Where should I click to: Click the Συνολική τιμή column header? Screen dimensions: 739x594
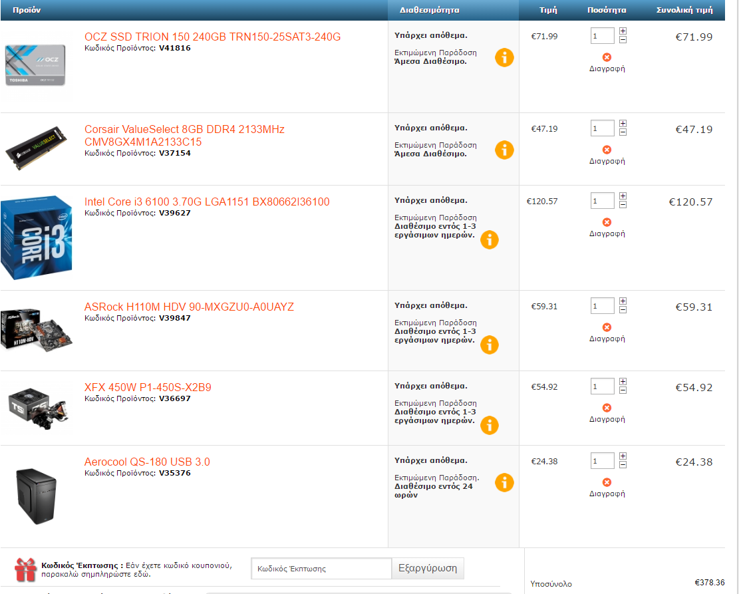(x=684, y=10)
